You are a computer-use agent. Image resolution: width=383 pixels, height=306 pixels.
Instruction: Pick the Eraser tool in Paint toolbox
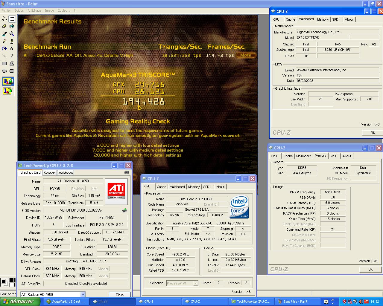pyautogui.click(x=4, y=26)
